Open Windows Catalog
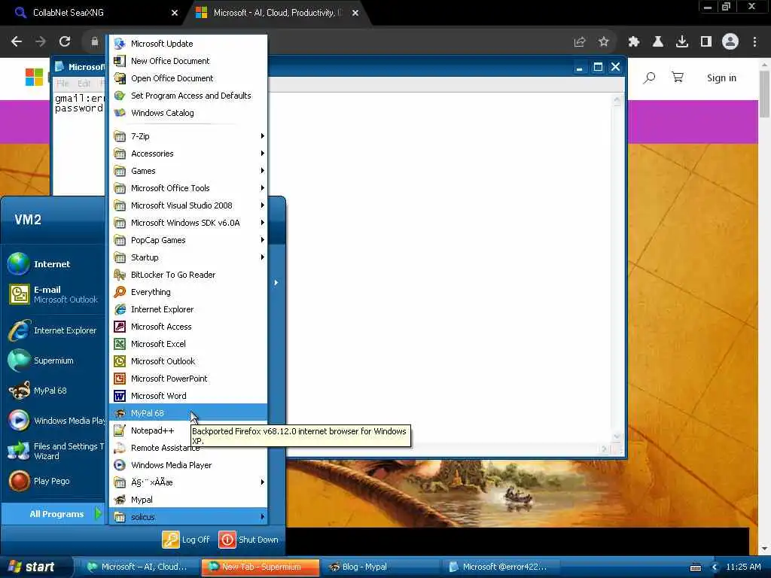The width and height of the screenshot is (771, 578). point(187,113)
